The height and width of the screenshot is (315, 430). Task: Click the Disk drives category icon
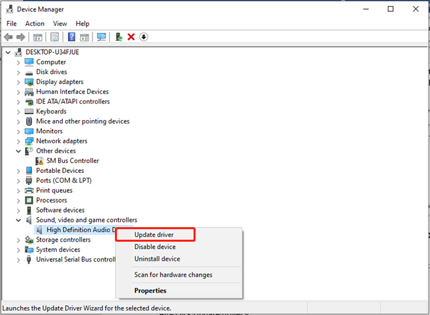pos(29,73)
